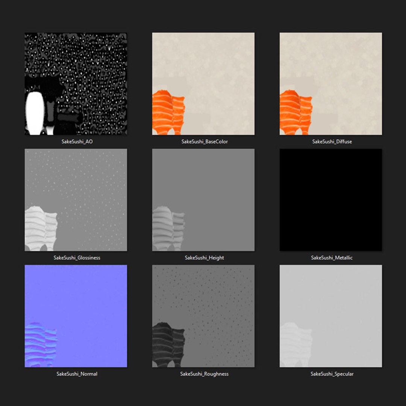Screen dimensions: 406x406
Task: Open the SakeSushi_Roughness texture thumbnail
Action: pyautogui.click(x=203, y=316)
